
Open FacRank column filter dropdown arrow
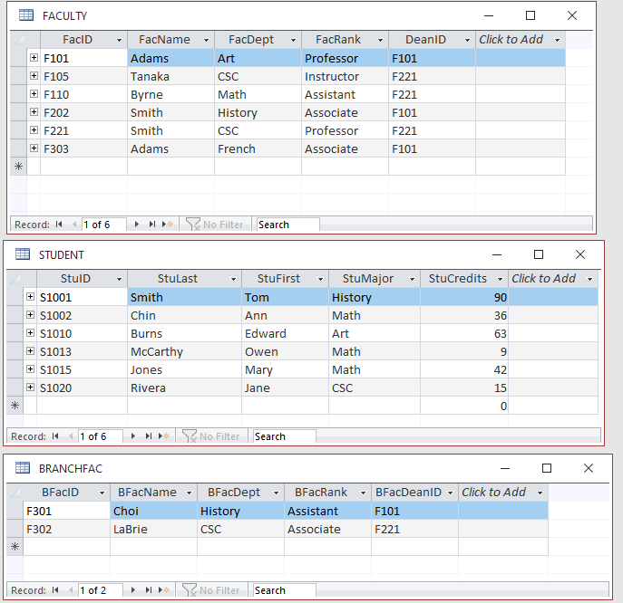pyautogui.click(x=380, y=40)
